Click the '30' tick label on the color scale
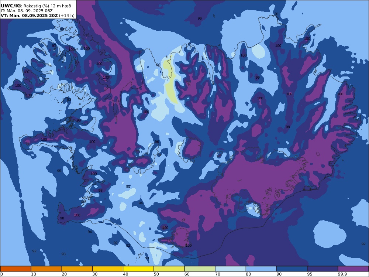Screen dimensions: 369x277 tap(95, 274)
